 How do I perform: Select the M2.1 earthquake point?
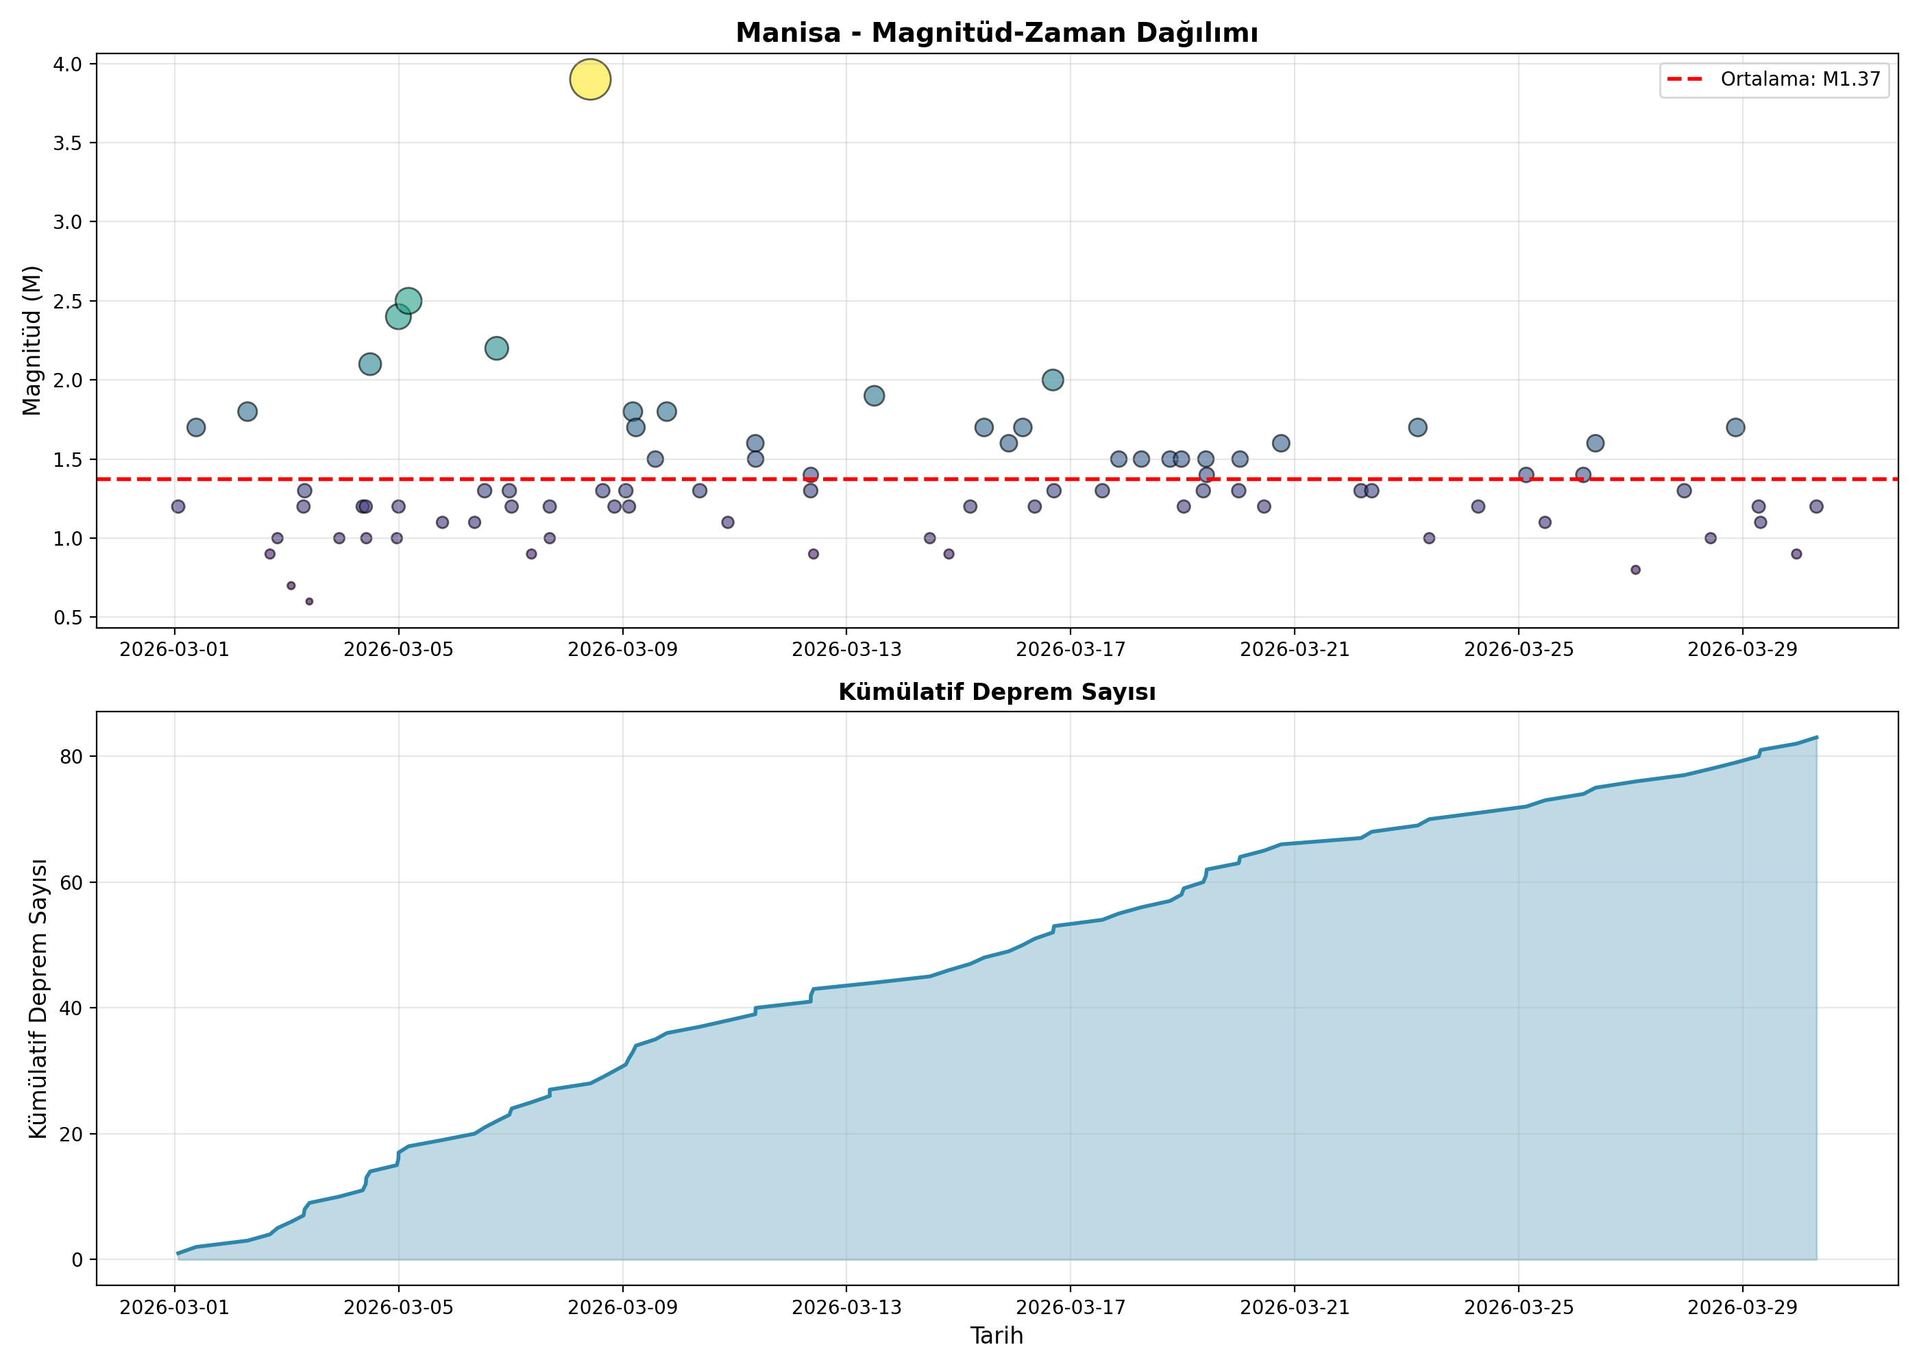point(369,365)
